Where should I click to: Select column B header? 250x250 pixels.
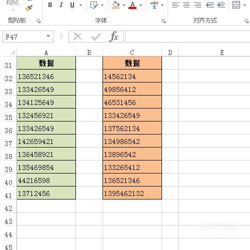click(x=89, y=52)
